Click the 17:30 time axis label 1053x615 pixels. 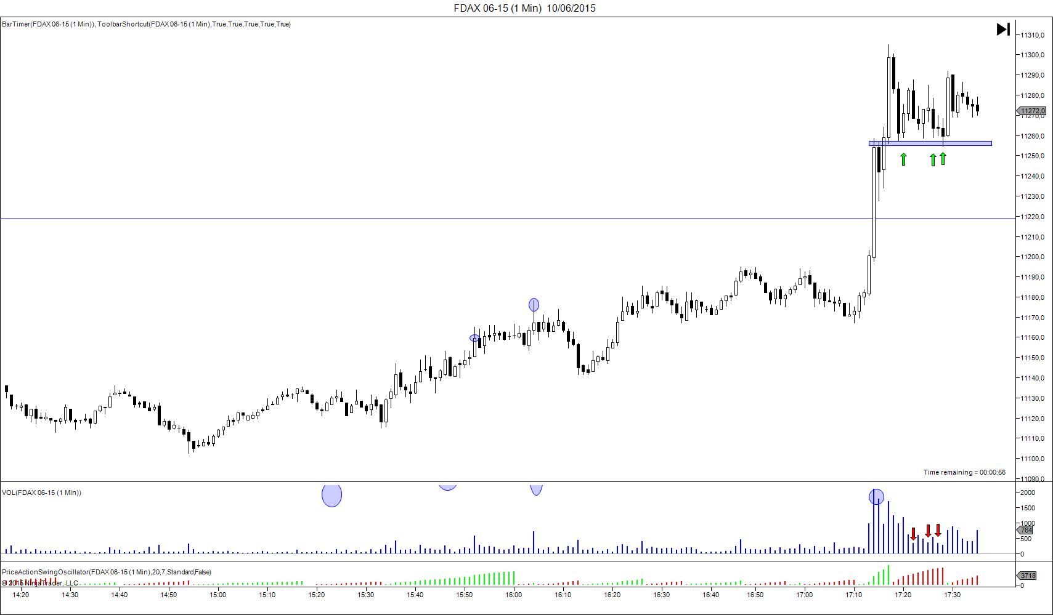953,595
